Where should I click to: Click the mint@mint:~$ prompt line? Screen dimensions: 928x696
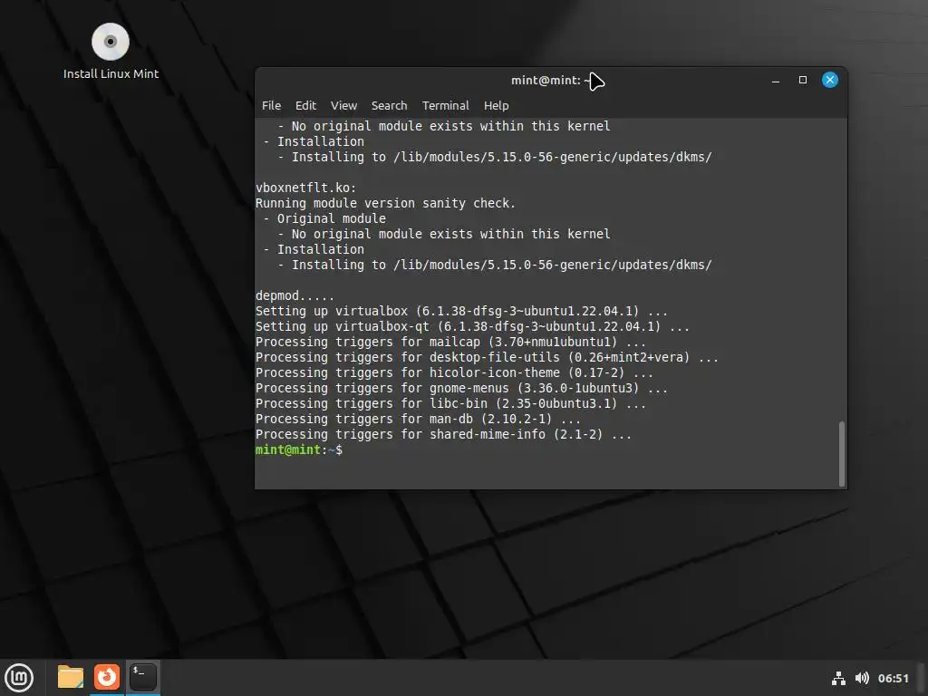tap(299, 449)
